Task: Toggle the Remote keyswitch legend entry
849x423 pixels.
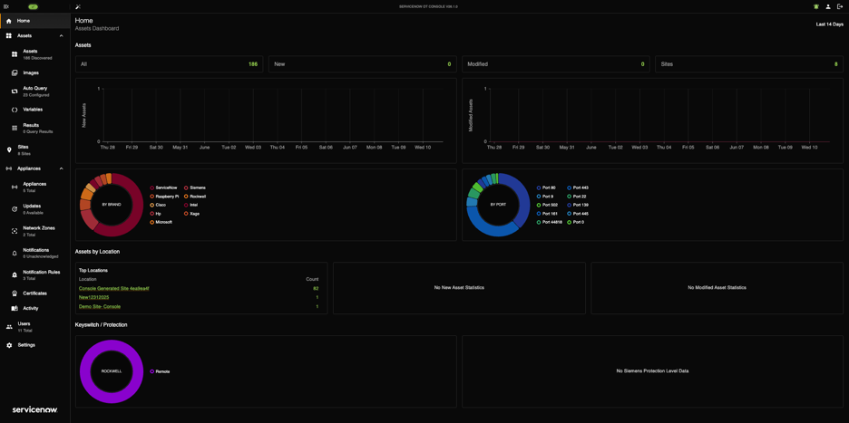Action: (x=160, y=371)
